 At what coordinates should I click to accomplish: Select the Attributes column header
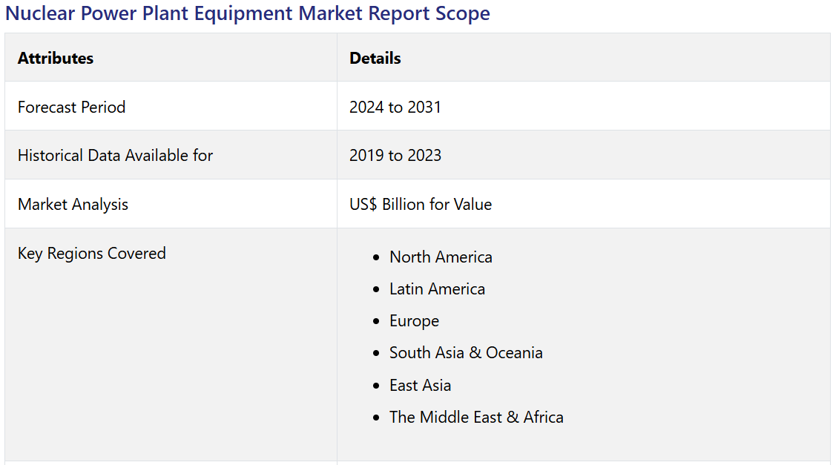point(56,58)
